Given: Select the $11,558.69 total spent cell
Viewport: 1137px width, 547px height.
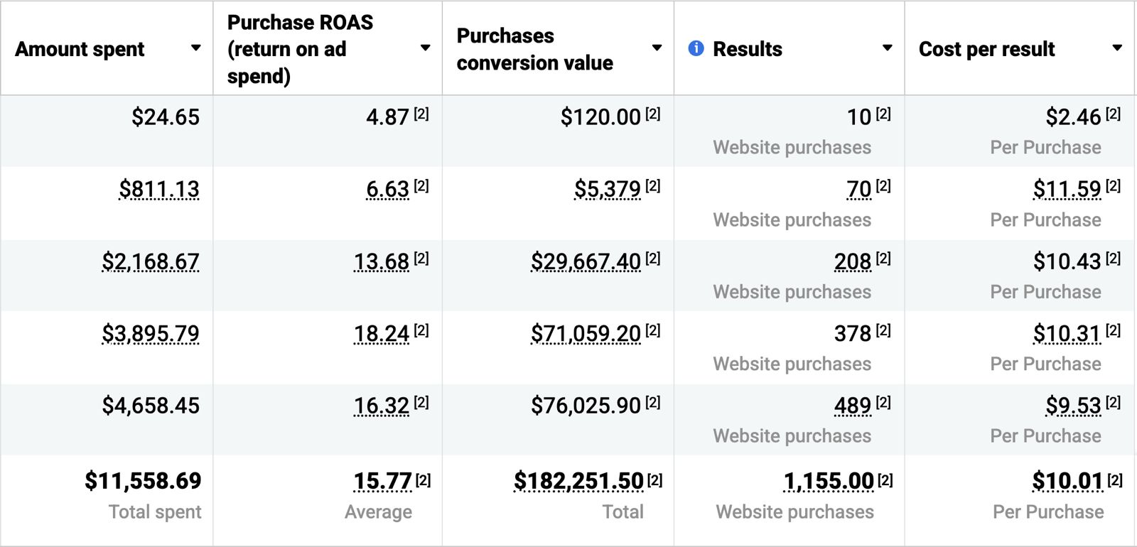Looking at the screenshot, I should pos(143,481).
